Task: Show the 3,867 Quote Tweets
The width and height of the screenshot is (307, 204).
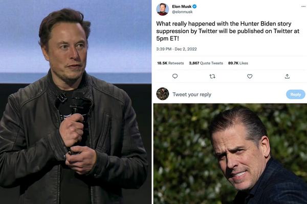Action: pos(206,63)
